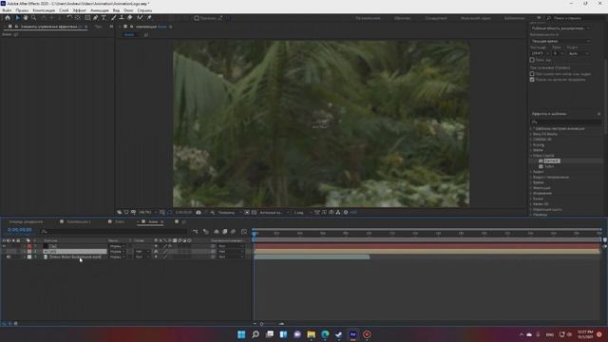Open the Effect menu
The width and height of the screenshot is (608, 342).
(80, 10)
